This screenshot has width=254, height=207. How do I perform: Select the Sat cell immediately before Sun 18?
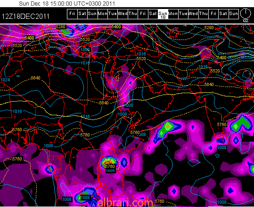coord(153,14)
